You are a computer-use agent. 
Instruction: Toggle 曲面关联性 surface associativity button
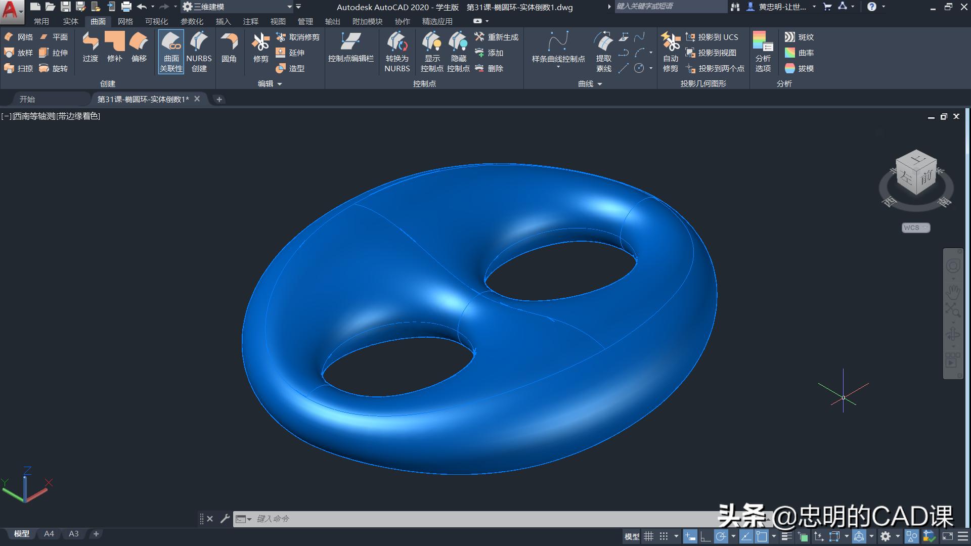(171, 52)
